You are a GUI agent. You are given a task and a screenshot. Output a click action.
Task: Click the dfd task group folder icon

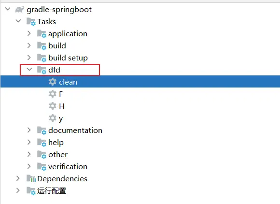(42, 70)
